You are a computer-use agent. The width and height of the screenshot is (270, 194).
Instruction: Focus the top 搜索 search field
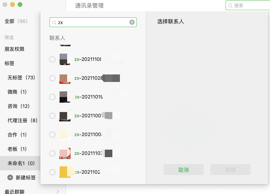tap(248, 6)
